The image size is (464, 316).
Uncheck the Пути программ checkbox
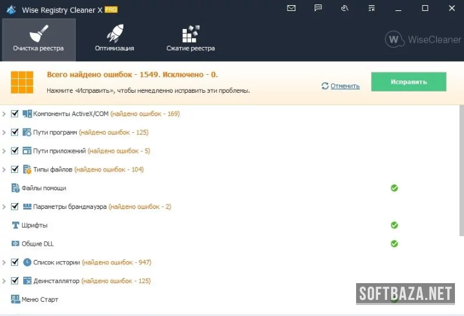pos(15,132)
